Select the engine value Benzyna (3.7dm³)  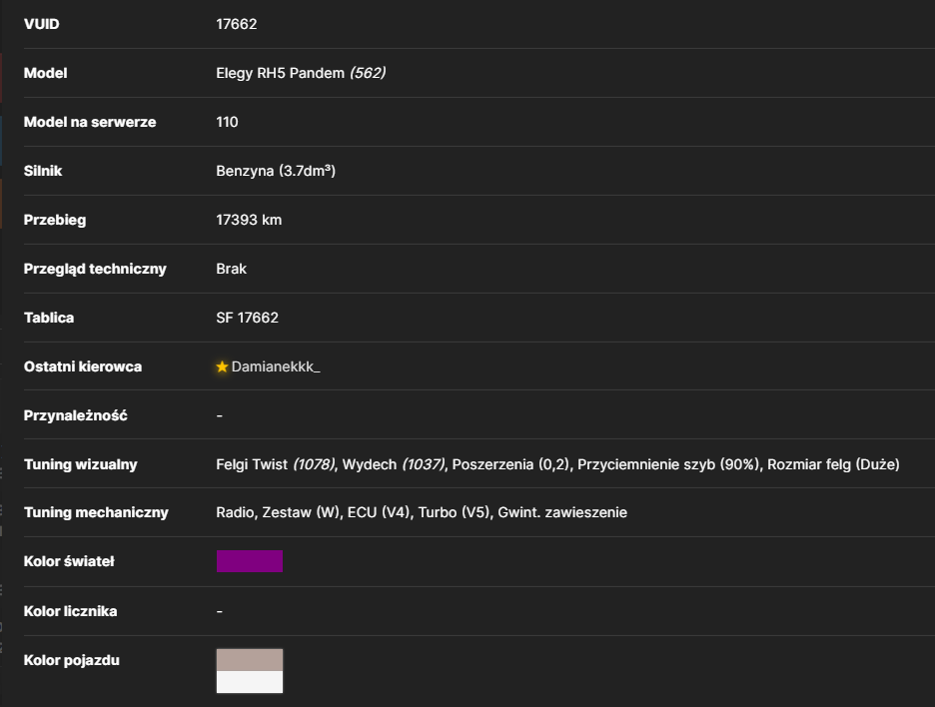[x=276, y=171]
